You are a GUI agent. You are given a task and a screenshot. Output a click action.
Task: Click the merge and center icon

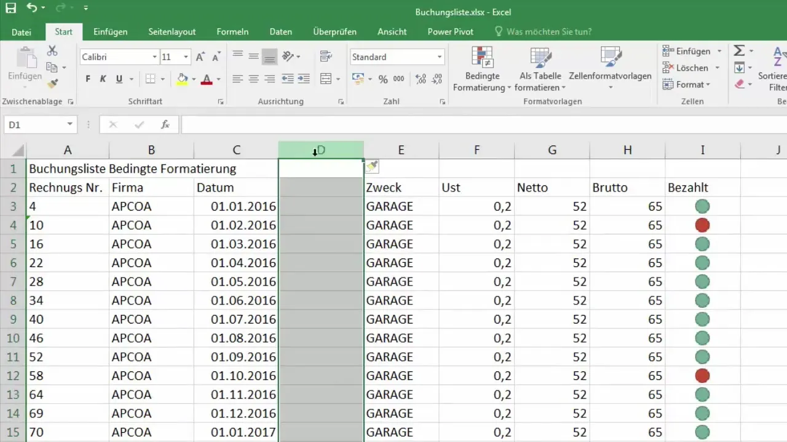326,79
